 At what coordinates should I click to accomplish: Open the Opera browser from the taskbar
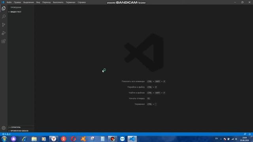[x=74, y=139]
